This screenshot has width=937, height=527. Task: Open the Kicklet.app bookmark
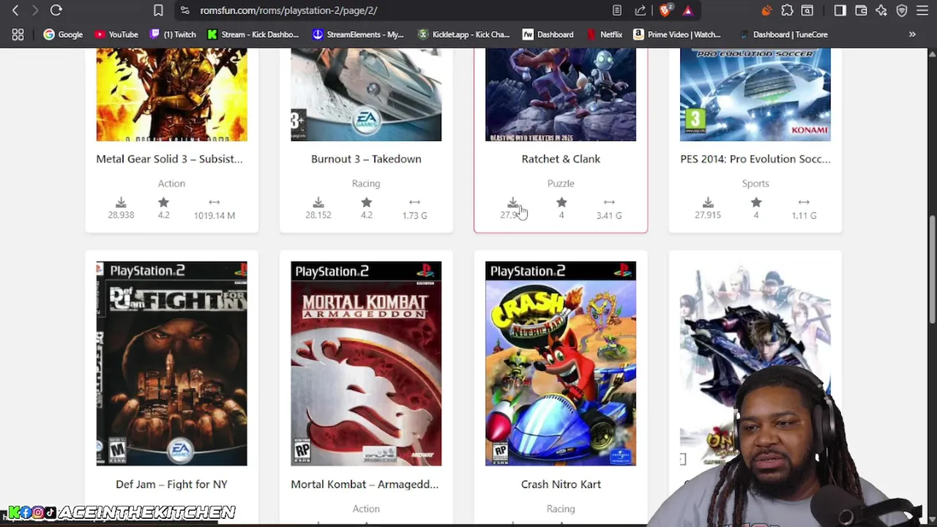click(463, 34)
